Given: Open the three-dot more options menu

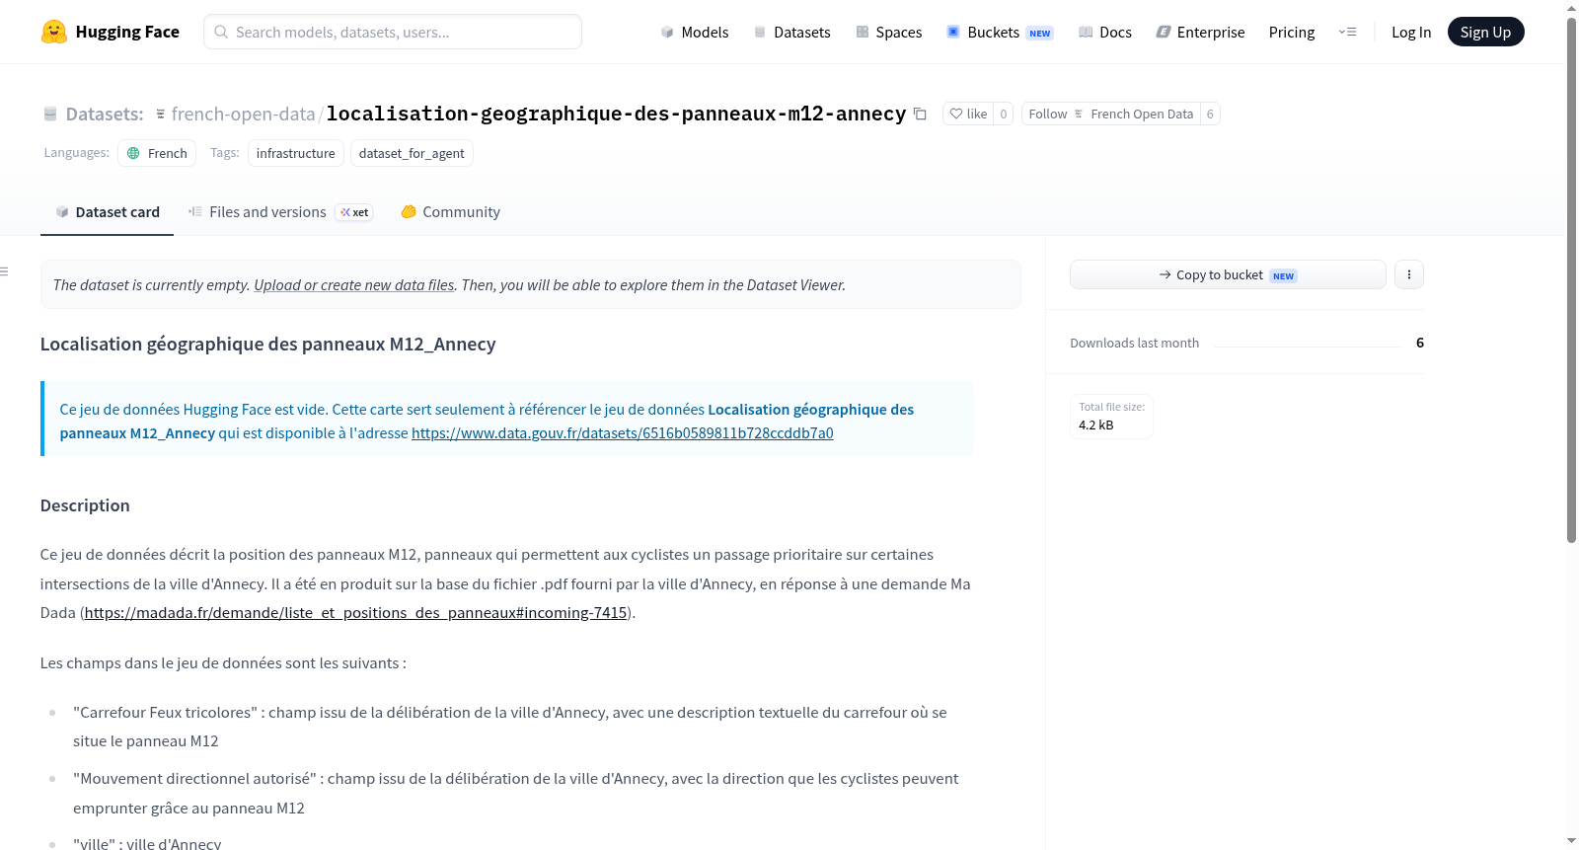Looking at the screenshot, I should click(x=1409, y=274).
